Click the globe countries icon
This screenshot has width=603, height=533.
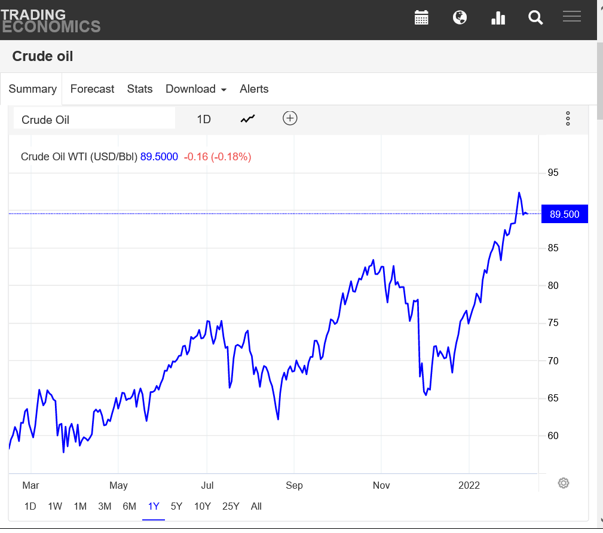coord(460,17)
